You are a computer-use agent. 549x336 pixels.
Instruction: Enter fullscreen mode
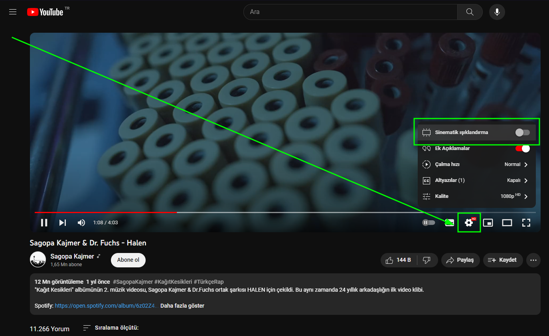[526, 223]
